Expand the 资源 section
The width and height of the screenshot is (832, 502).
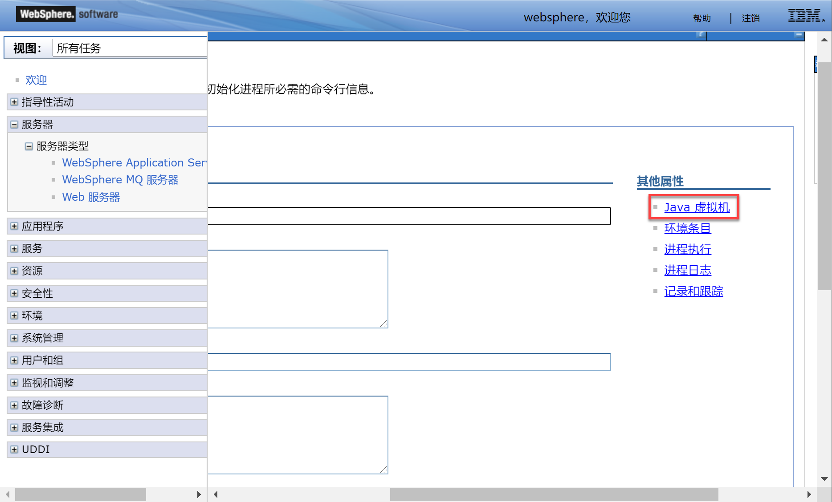click(14, 271)
